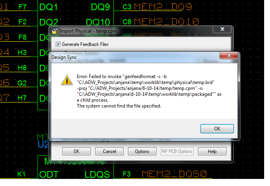Click the warning triangle icon in Design Sync
This screenshot has width=270, height=186.
pyautogui.click(x=67, y=80)
